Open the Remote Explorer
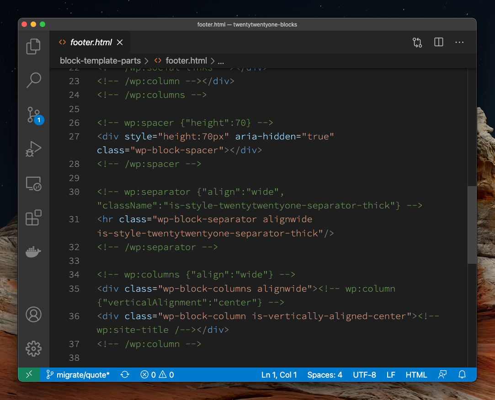Screen dimensions: 495x400 click(33, 183)
